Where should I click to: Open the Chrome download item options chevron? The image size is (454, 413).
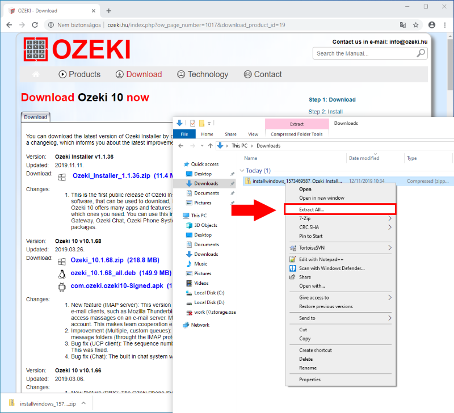[x=83, y=403]
